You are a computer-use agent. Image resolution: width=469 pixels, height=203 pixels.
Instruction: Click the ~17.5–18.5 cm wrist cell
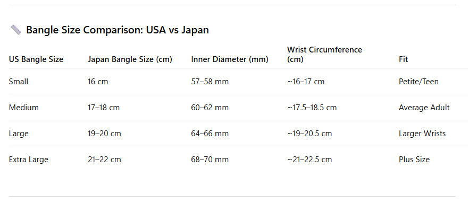[x=312, y=107]
